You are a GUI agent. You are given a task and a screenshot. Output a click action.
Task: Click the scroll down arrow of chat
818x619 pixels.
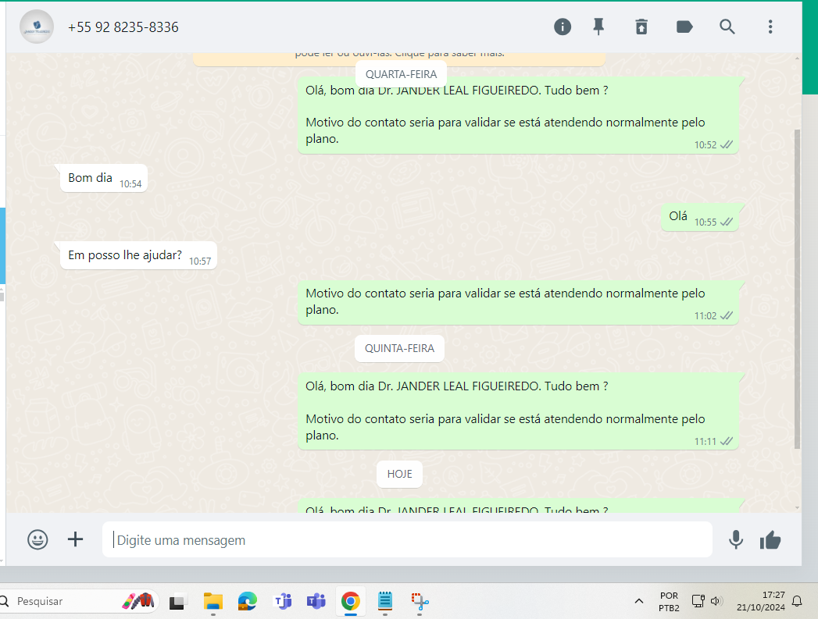[x=797, y=507]
